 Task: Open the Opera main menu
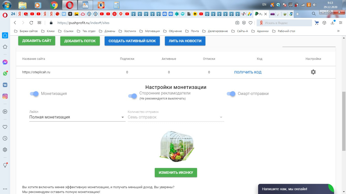(5, 15)
